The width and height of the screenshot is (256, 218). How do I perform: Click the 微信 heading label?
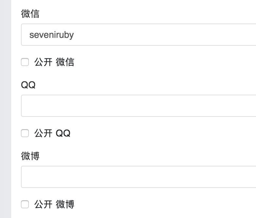tap(30, 14)
